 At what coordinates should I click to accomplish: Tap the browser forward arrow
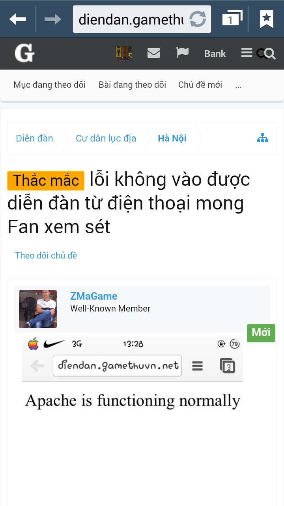[52, 19]
